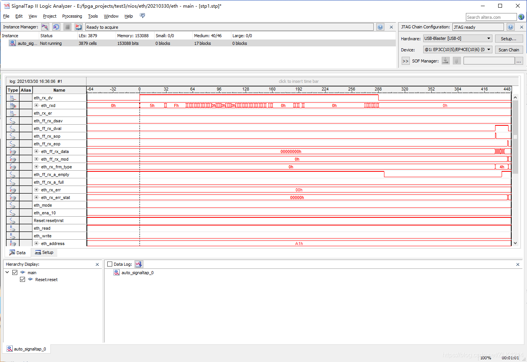Click the waveform scrollbar down arrow
This screenshot has width=527, height=362.
tap(515, 243)
